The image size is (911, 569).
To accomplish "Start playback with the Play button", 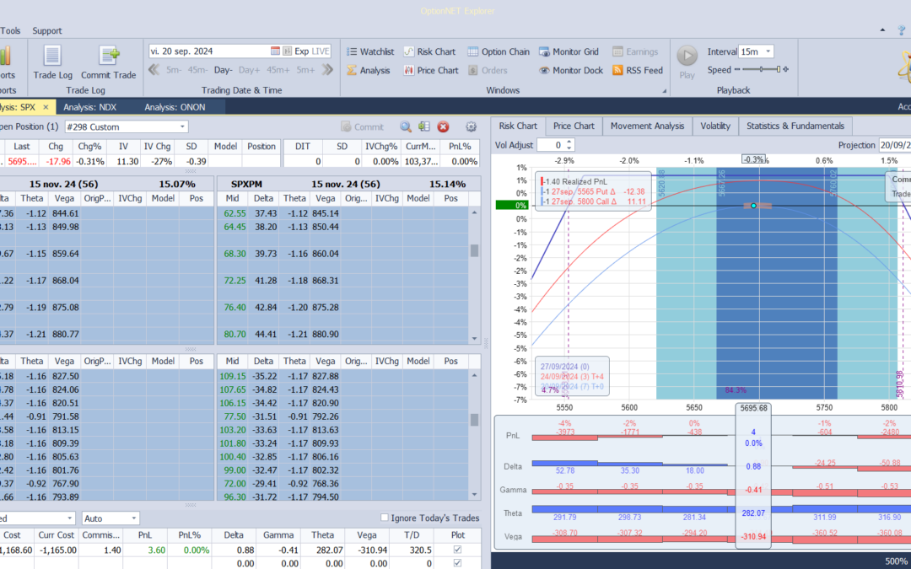I will click(687, 62).
